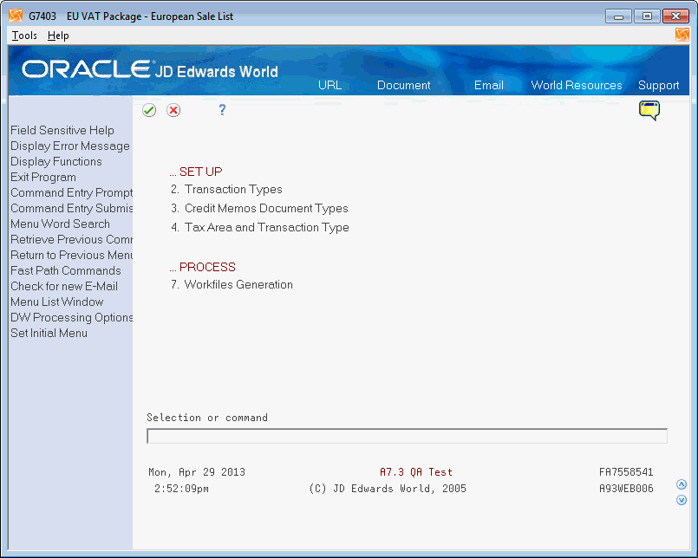698x558 pixels.
Task: Click the blue question mark help icon
Action: click(x=222, y=109)
